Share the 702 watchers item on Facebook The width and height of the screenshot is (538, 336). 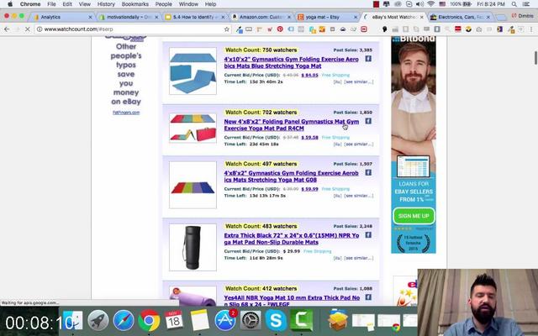(368, 121)
